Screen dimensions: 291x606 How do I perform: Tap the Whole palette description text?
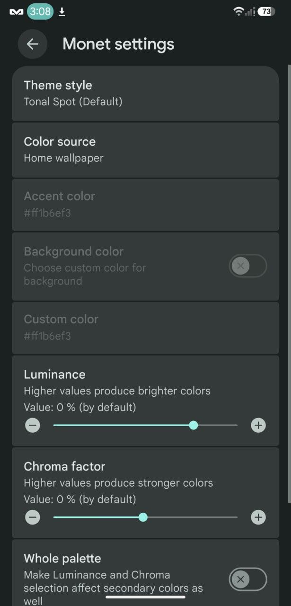pos(114,588)
